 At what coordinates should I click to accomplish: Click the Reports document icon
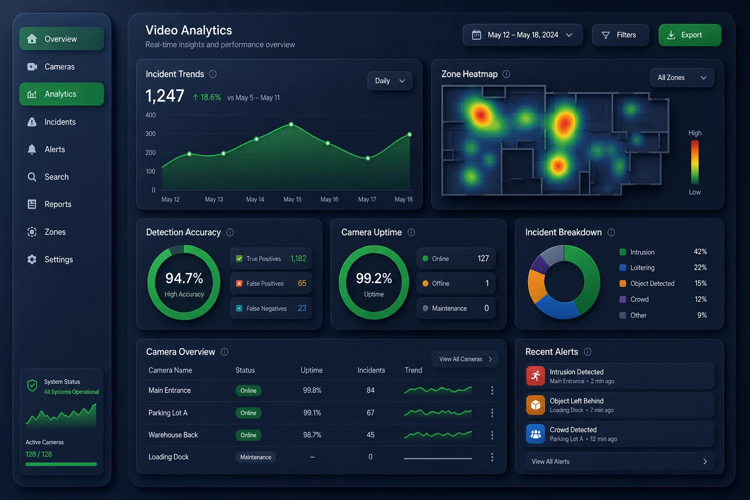coord(32,204)
